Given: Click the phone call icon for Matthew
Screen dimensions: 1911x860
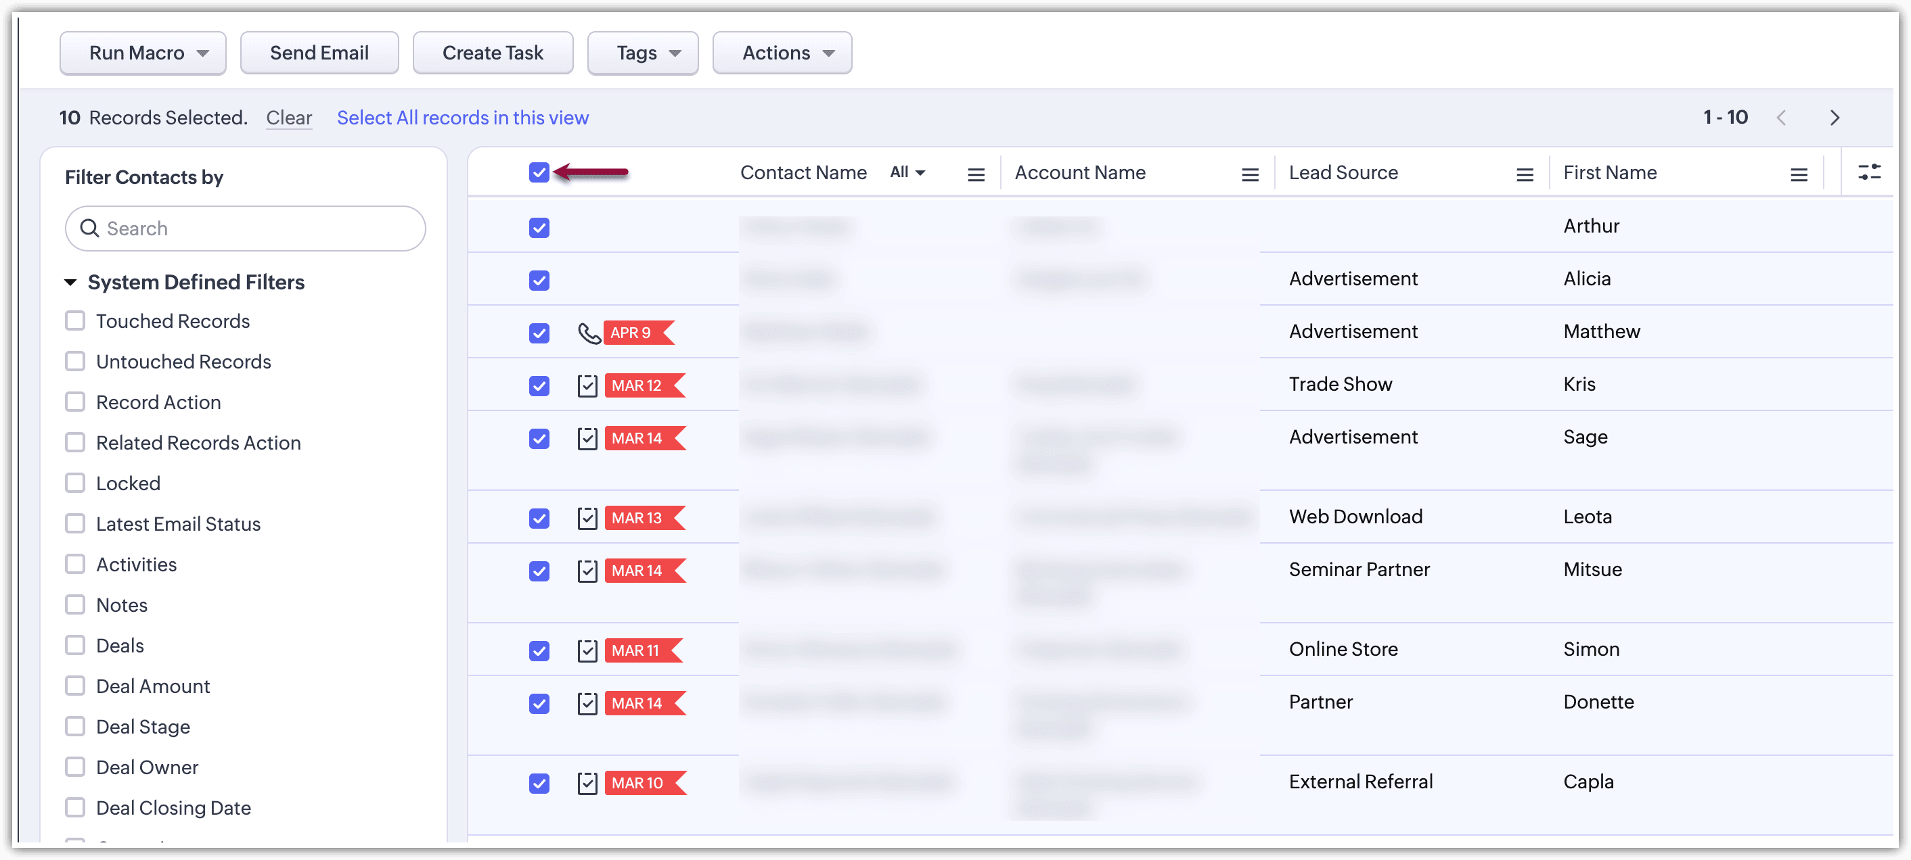Looking at the screenshot, I should point(589,333).
